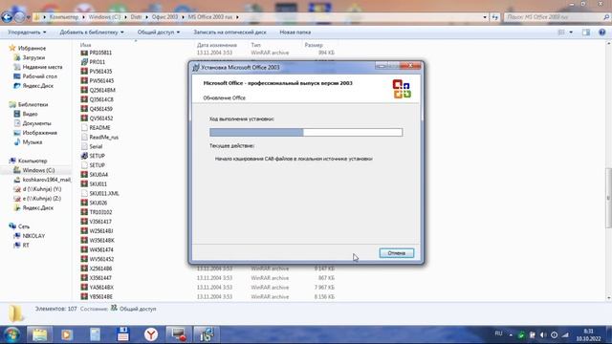Select the PRO11 file
The image size is (612, 344).
pyautogui.click(x=97, y=62)
